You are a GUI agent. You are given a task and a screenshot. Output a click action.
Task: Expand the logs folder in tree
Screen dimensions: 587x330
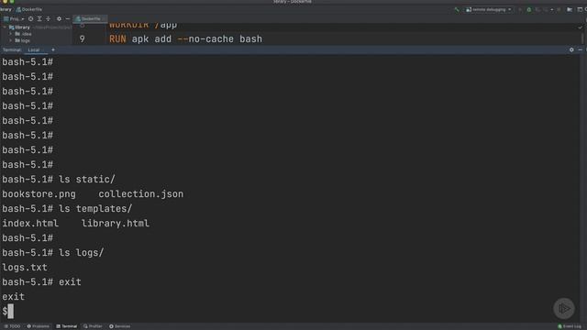click(x=11, y=40)
